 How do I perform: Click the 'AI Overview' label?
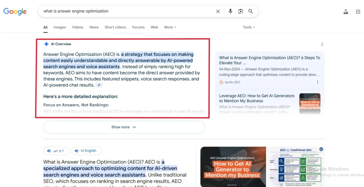tap(61, 44)
